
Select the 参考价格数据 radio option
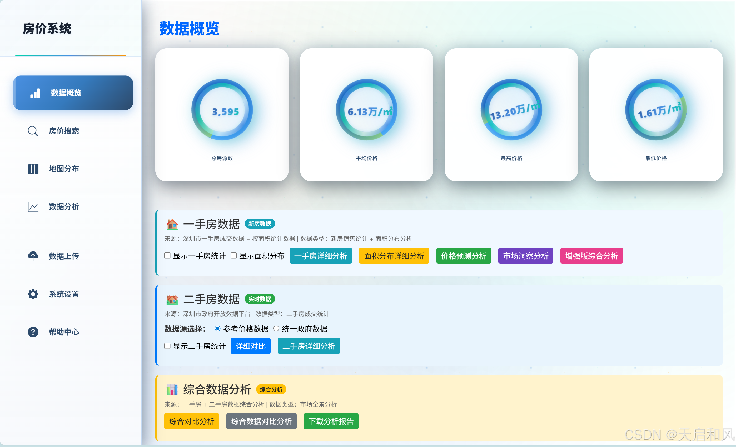tap(217, 328)
